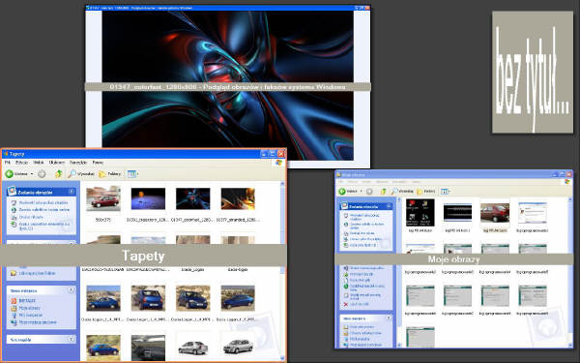Click the green Back arrow in Tapety window
Screen dimensions: 580x363
[x=10, y=173]
